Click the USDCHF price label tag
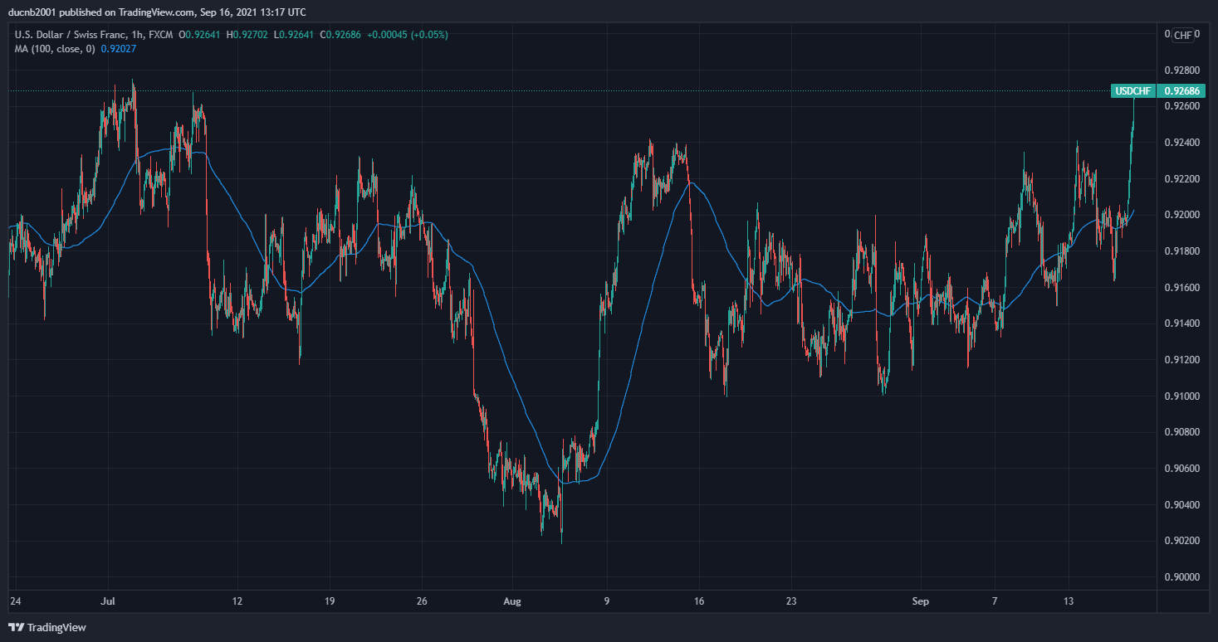The image size is (1218, 642). coord(1133,90)
